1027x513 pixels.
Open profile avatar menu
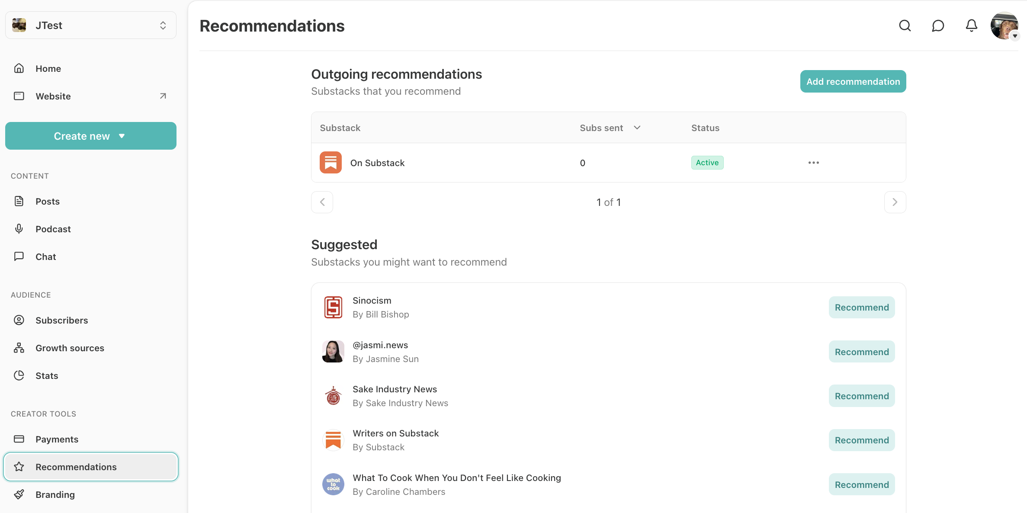pos(1005,26)
